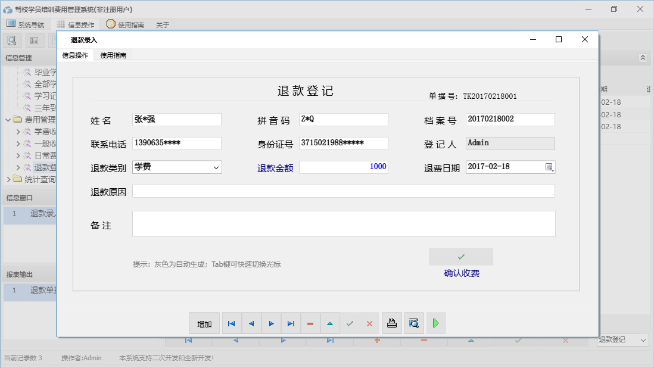
Task: Open the 关于 menu
Action: [163, 24]
